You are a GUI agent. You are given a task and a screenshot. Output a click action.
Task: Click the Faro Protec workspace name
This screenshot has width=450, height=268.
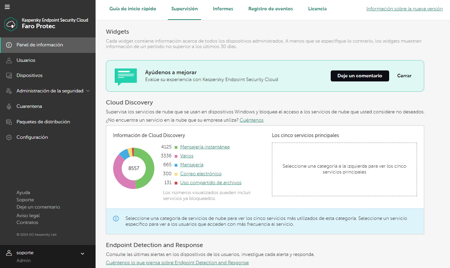39,26
